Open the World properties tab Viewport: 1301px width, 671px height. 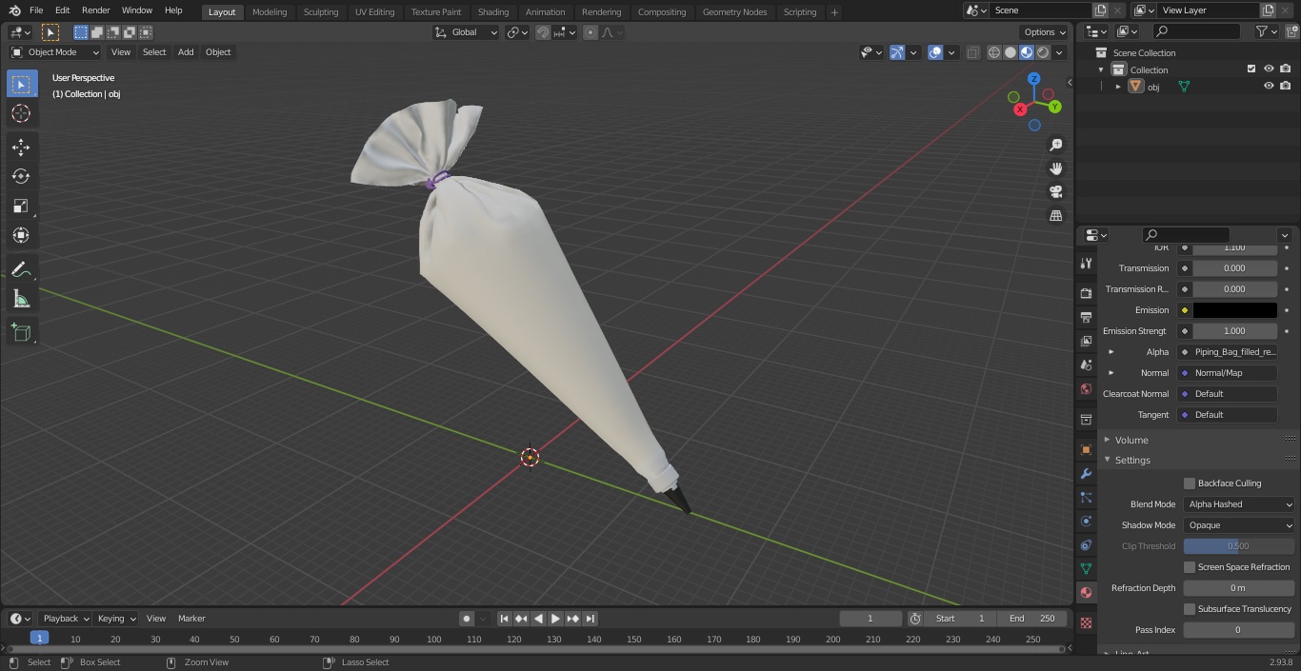[x=1086, y=388]
